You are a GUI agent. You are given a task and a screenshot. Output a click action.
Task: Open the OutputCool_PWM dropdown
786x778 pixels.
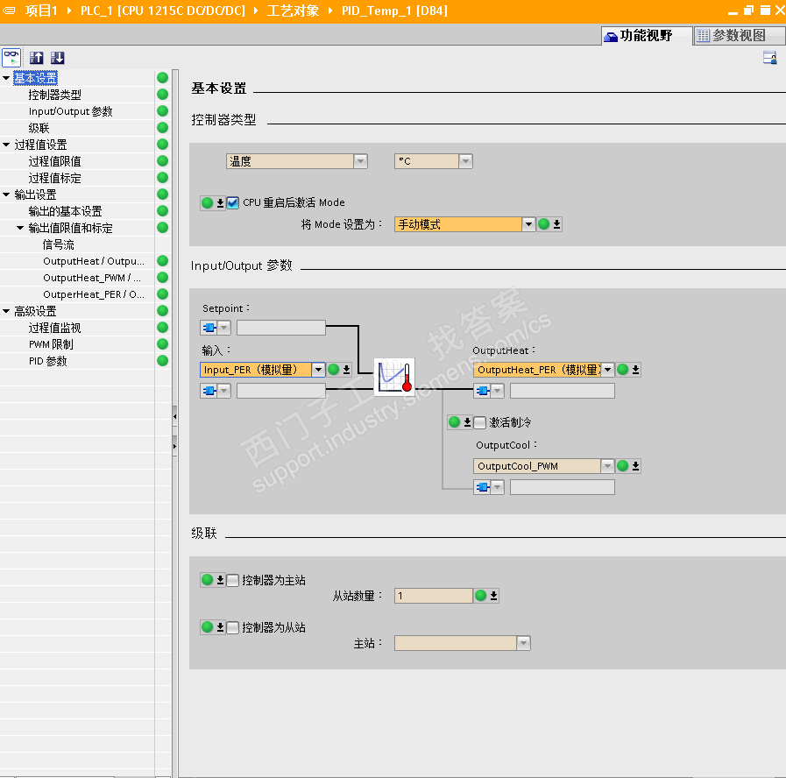(x=607, y=466)
